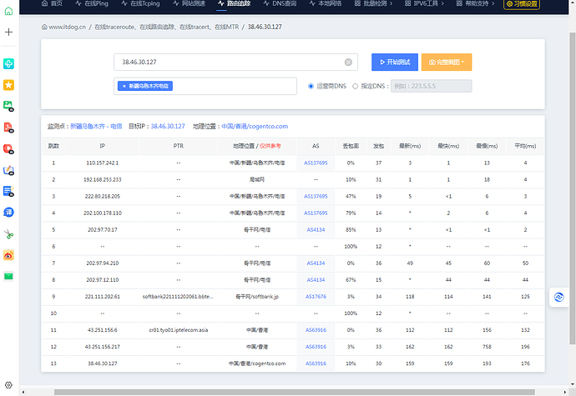
Task: Open AS137695 link in hop 3 row
Action: tap(316, 197)
